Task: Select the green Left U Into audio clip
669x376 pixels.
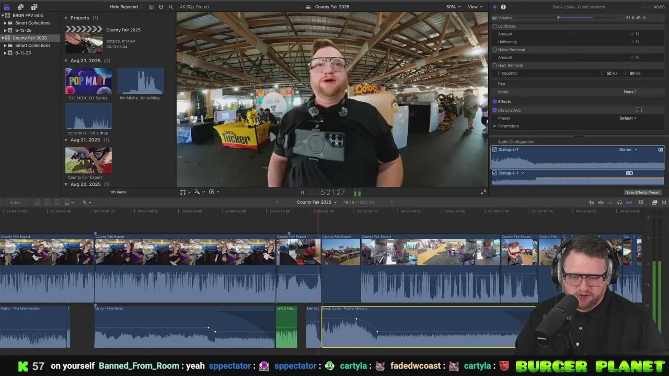Action: click(x=286, y=326)
